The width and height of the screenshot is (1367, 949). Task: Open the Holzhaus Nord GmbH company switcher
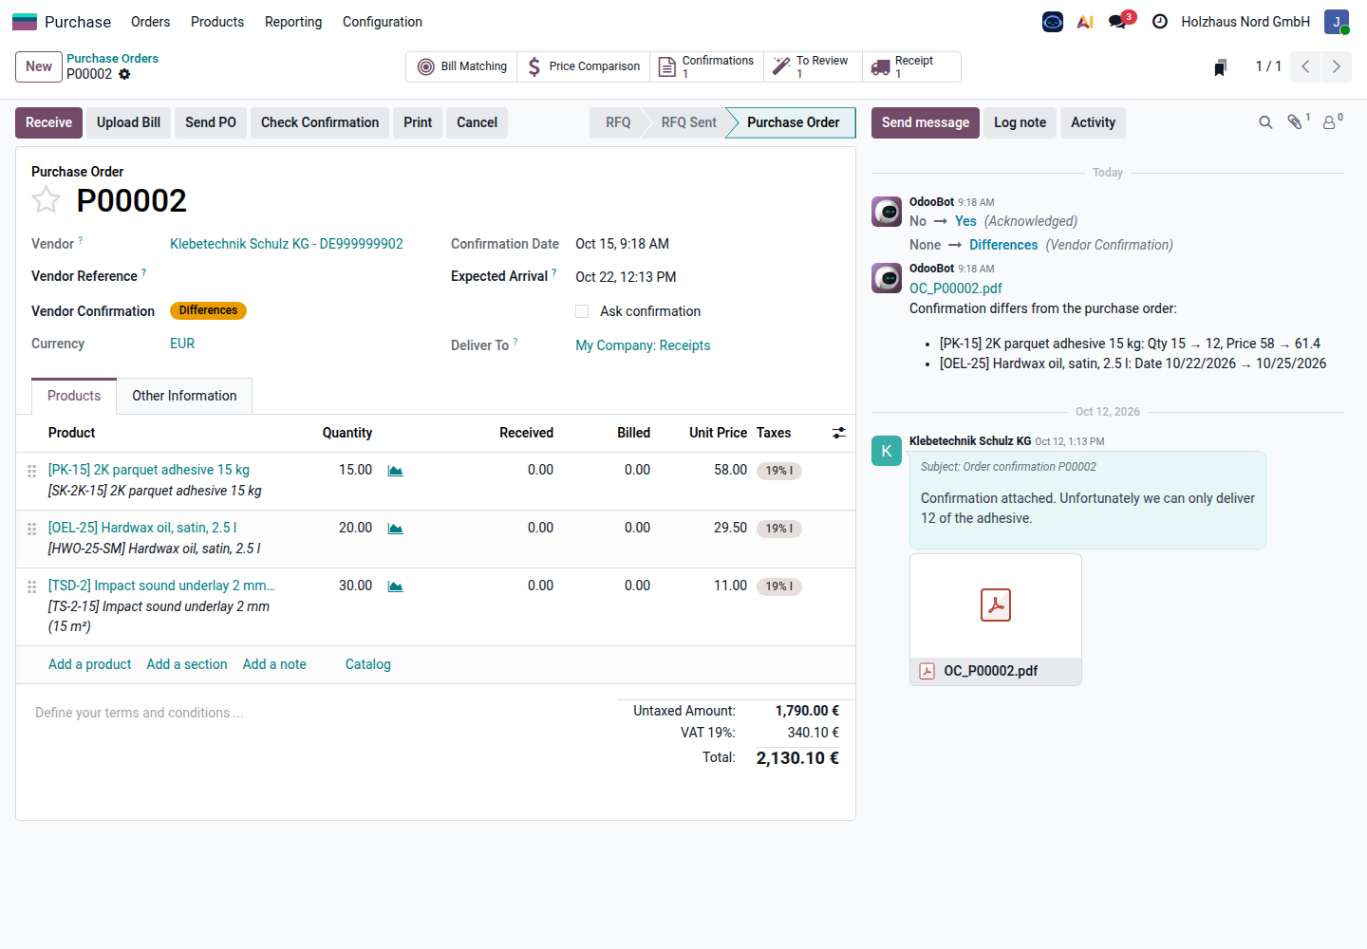pyautogui.click(x=1245, y=22)
